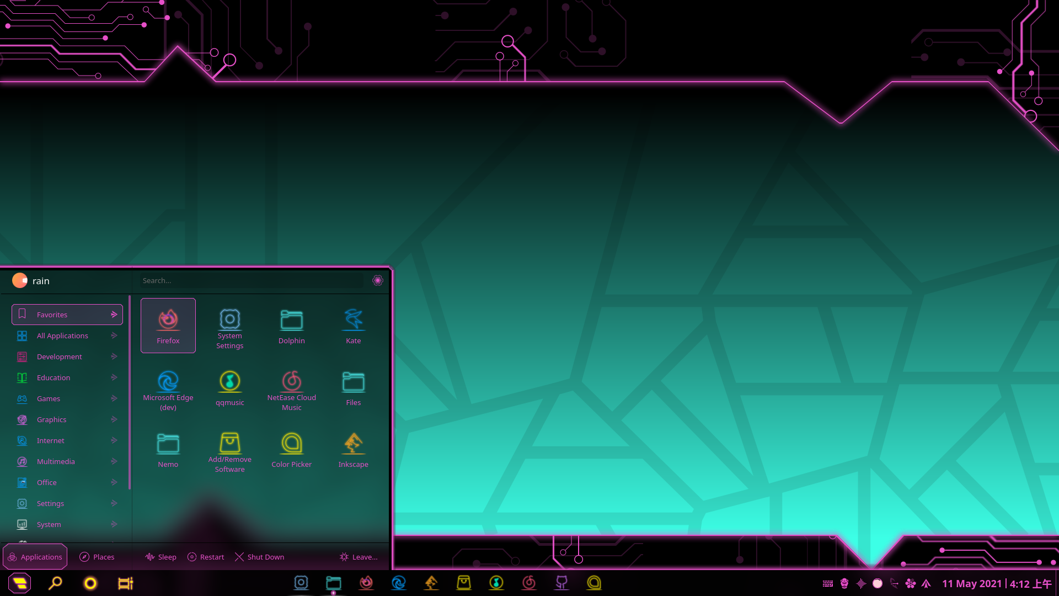The image size is (1059, 596).
Task: Open Inkscape from the Favorites grid
Action: pos(354,449)
